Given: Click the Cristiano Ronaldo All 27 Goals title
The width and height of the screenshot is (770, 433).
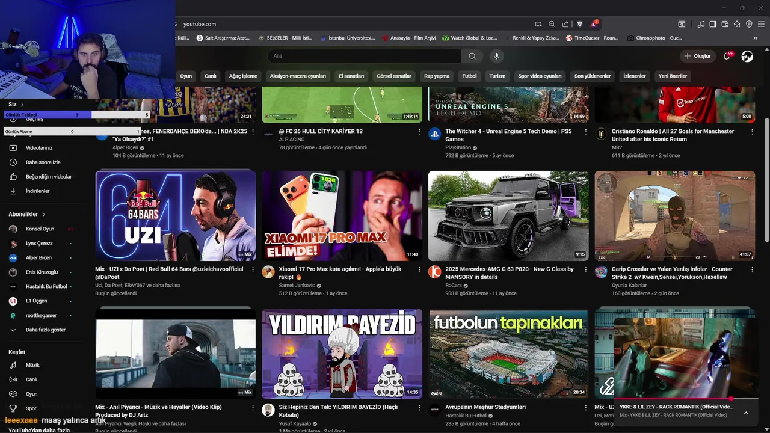Looking at the screenshot, I should 673,135.
